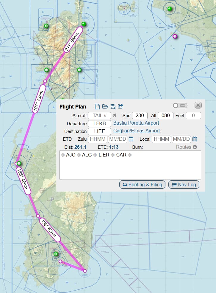Save the current flight plan

click(113, 106)
